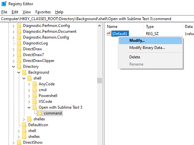This screenshot has width=194, height=145.
Task: Click the Data column header
Action: tap(188, 27)
